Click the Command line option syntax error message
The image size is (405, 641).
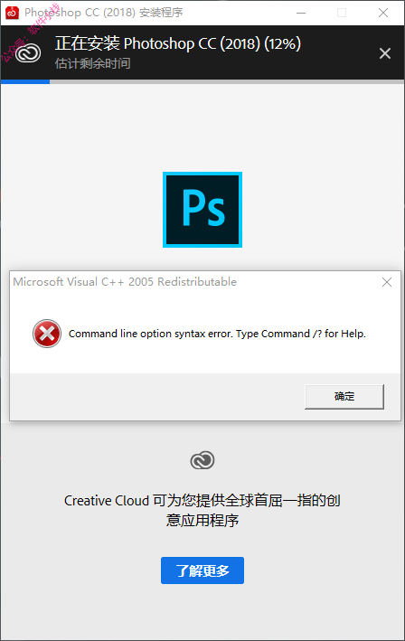(217, 334)
